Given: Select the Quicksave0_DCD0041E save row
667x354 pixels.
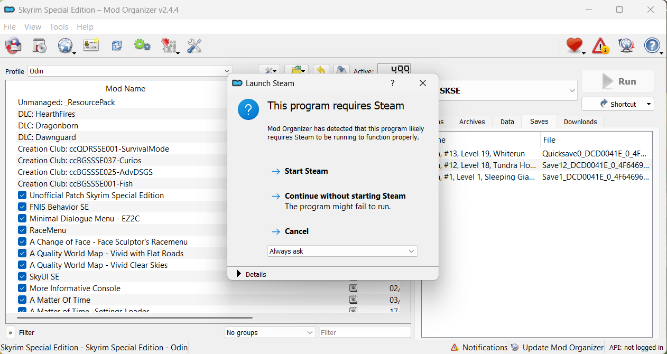Looking at the screenshot, I should [x=594, y=154].
